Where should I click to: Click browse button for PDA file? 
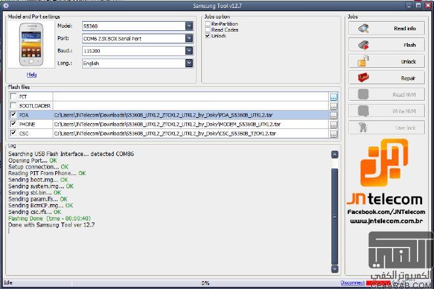(x=333, y=115)
